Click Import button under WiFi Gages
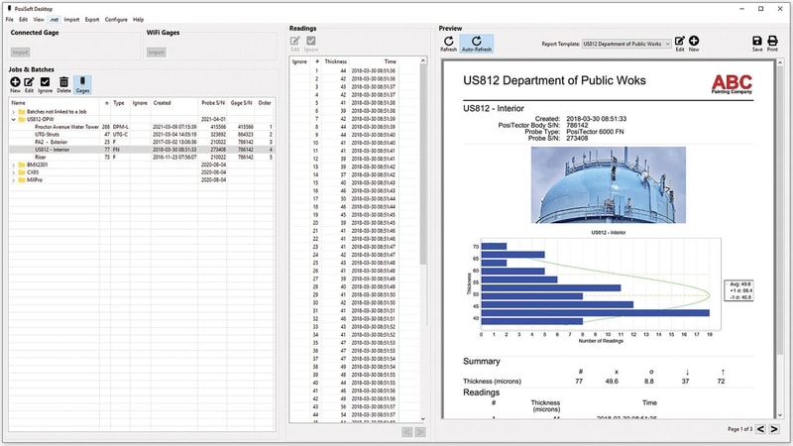The image size is (793, 446). pyautogui.click(x=156, y=52)
